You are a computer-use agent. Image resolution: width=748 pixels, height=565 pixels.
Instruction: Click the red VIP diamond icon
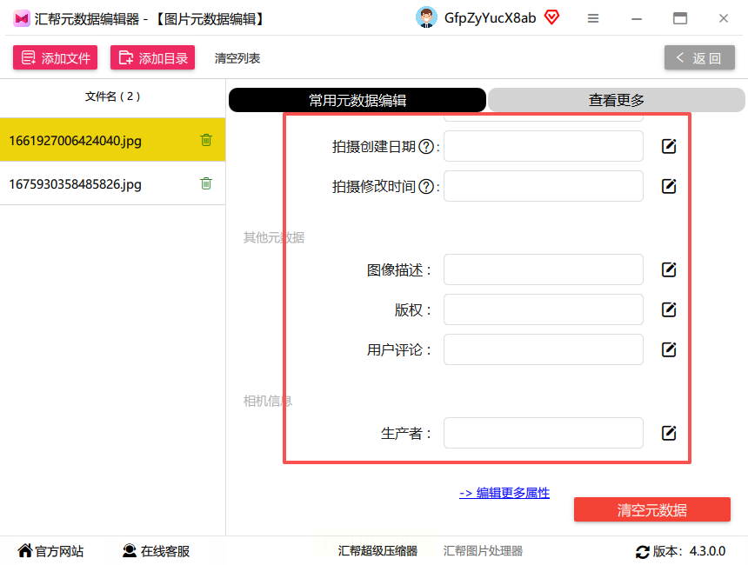pos(552,17)
